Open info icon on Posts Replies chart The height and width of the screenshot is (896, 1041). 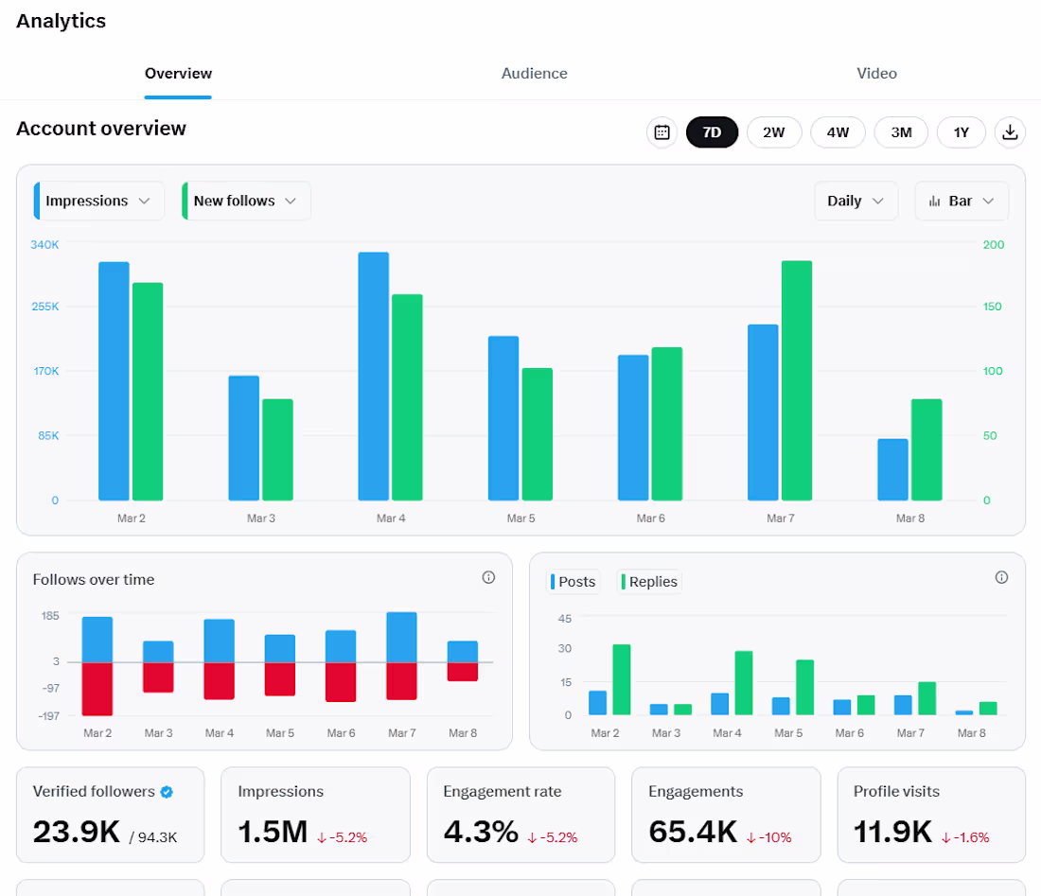[1002, 577]
